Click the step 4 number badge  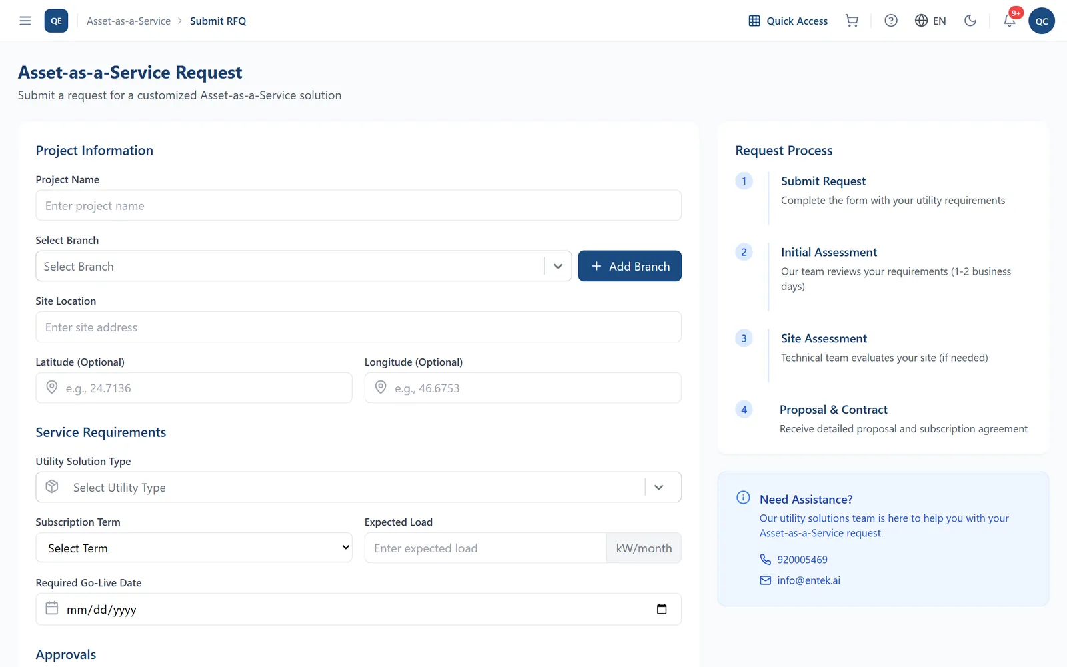[x=744, y=410]
